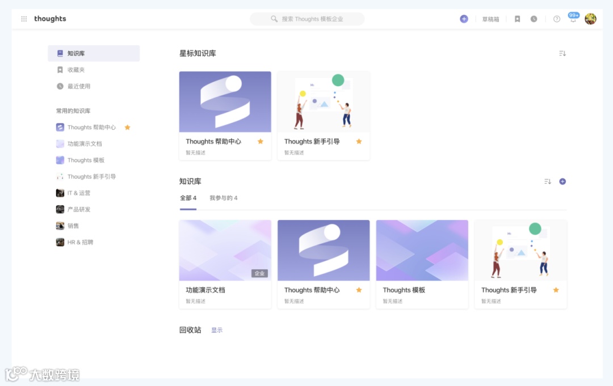Open bookmarks icon in top bar
The height and width of the screenshot is (386, 613).
tap(517, 19)
